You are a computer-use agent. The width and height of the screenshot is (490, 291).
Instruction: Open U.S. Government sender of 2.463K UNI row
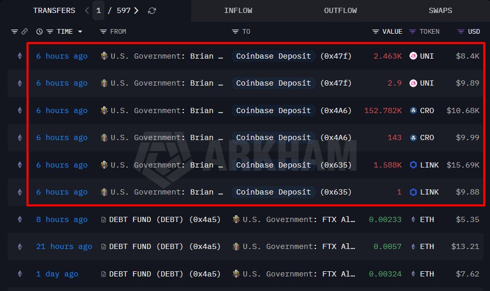(162, 56)
